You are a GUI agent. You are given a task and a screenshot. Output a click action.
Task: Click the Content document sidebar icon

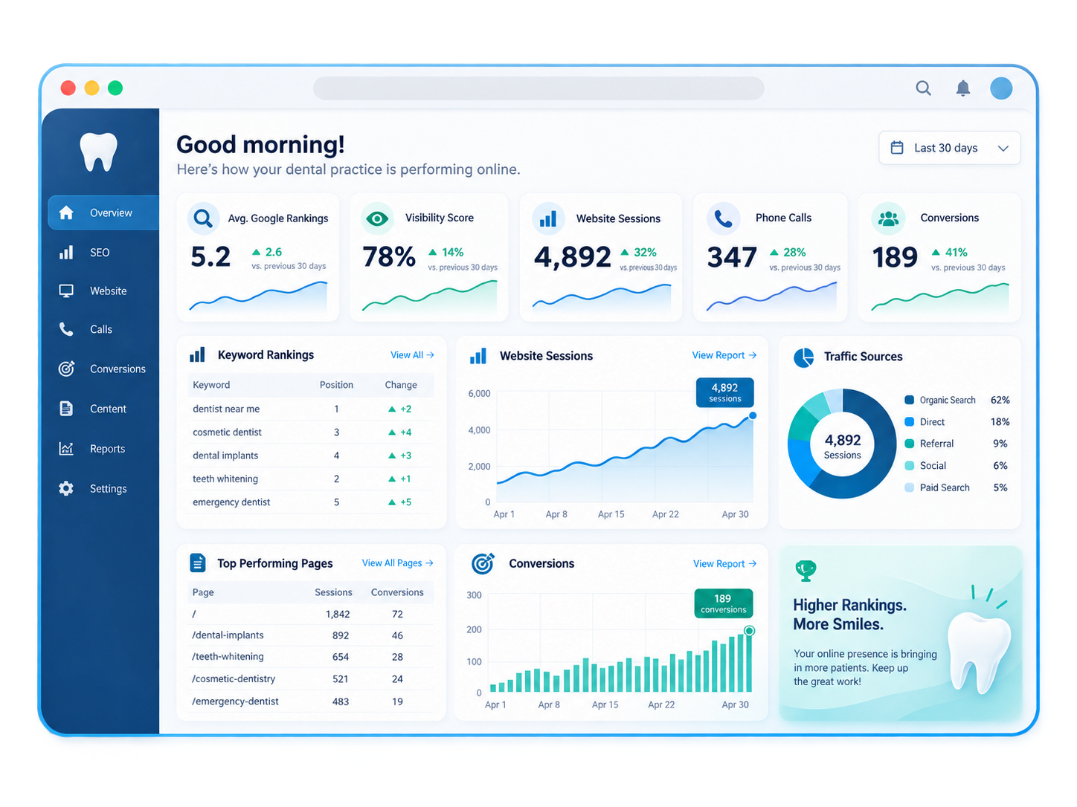click(66, 409)
